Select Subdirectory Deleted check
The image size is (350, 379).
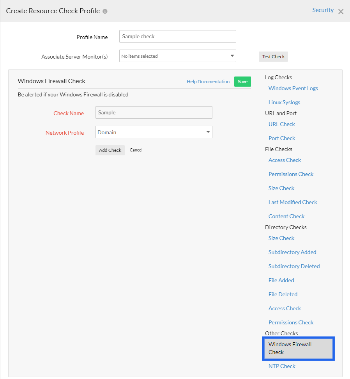[294, 266]
